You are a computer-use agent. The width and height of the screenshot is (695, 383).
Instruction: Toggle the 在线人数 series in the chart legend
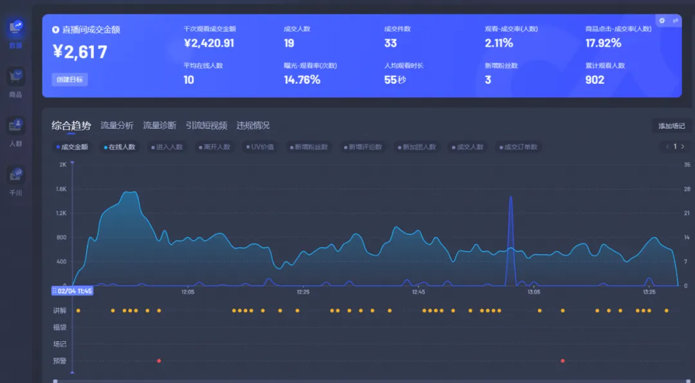pos(119,147)
